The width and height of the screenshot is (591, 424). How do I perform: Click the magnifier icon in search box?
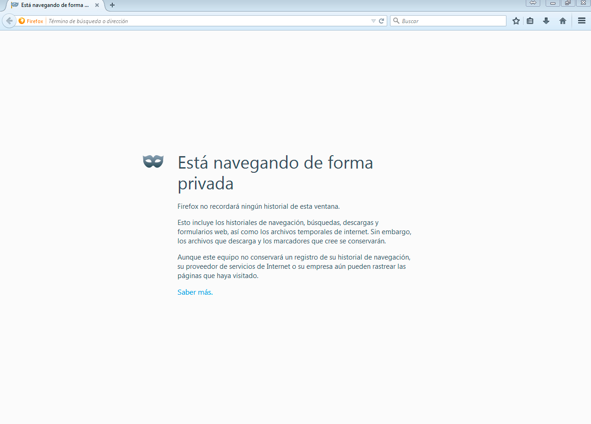[x=396, y=21]
